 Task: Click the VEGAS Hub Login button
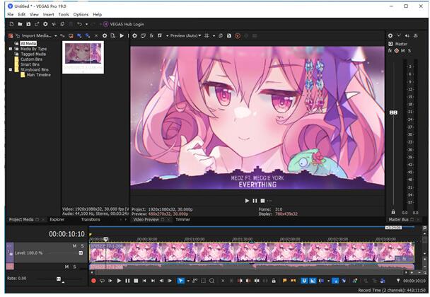(124, 24)
